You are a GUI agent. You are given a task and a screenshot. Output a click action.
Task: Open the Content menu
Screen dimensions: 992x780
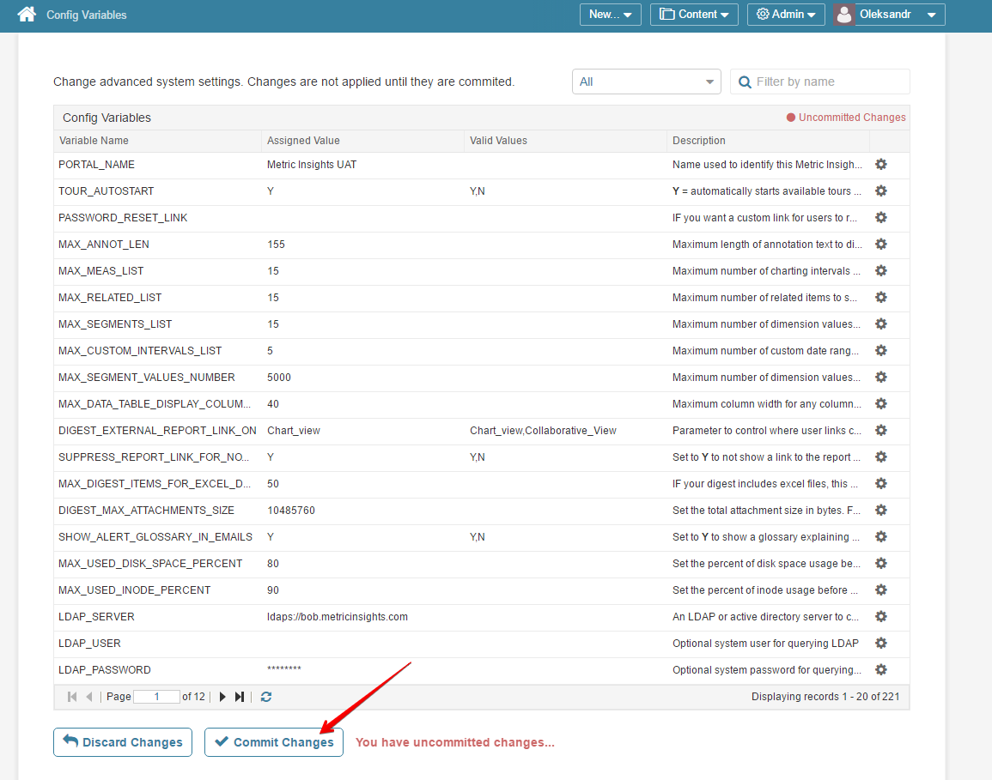tap(694, 15)
